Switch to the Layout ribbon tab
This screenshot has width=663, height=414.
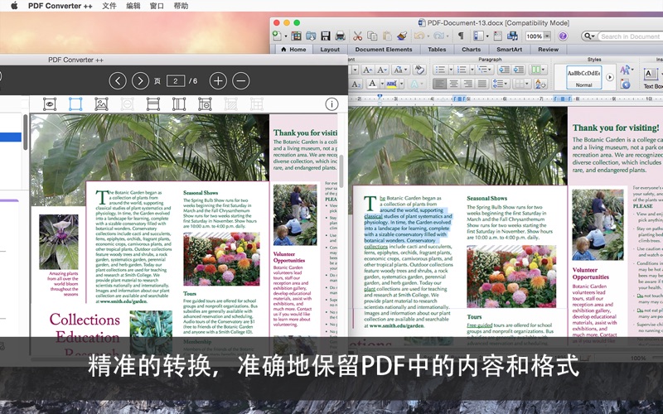(x=330, y=50)
